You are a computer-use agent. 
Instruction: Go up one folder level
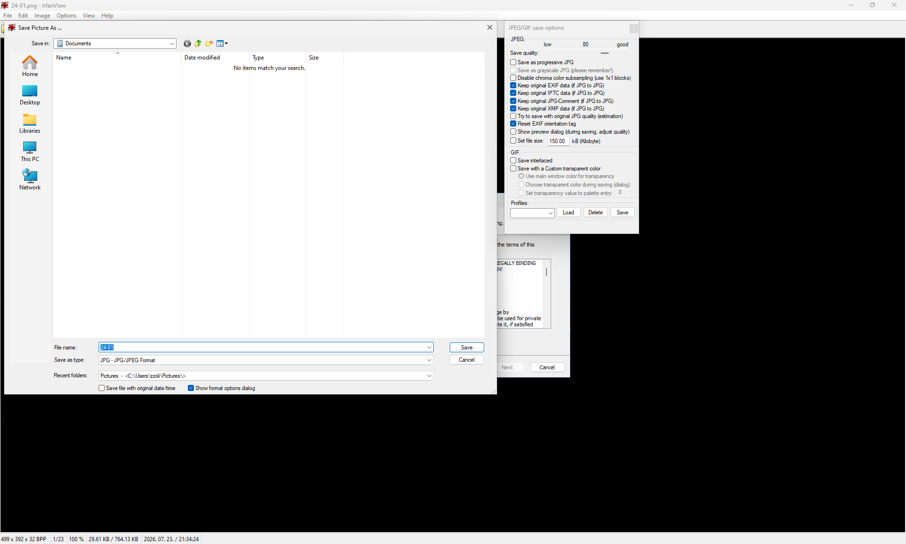pyautogui.click(x=198, y=43)
